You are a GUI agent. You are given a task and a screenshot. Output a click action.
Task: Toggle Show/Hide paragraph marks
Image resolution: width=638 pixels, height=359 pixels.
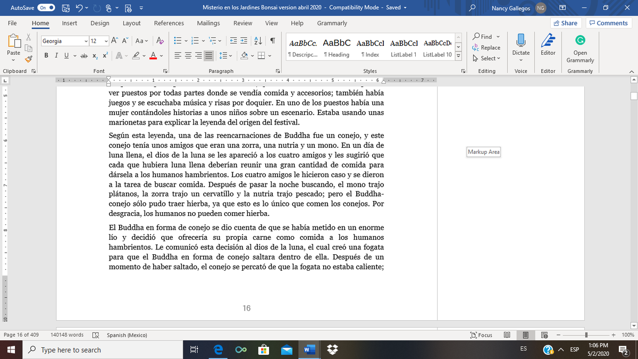coord(272,41)
